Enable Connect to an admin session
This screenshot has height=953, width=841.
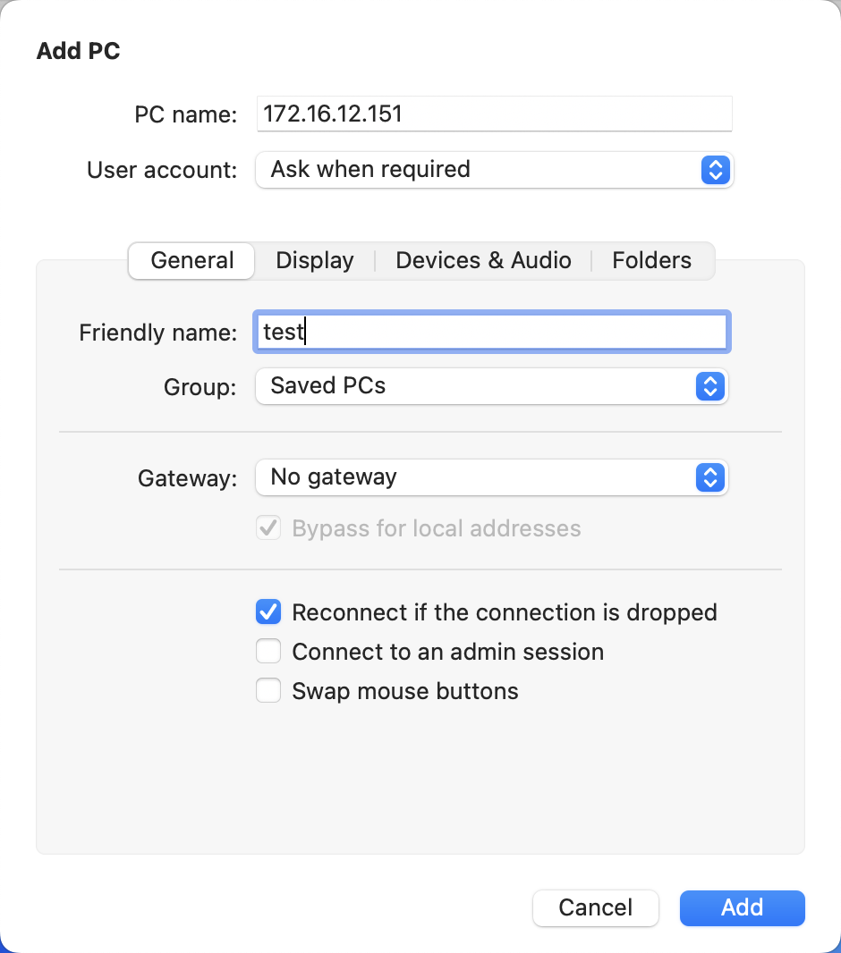(268, 651)
